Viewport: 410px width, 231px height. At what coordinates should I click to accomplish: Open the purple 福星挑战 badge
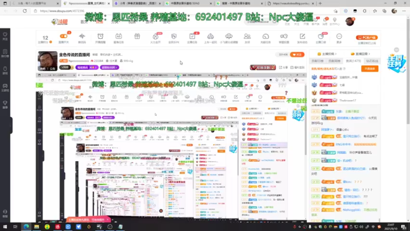[87, 67]
